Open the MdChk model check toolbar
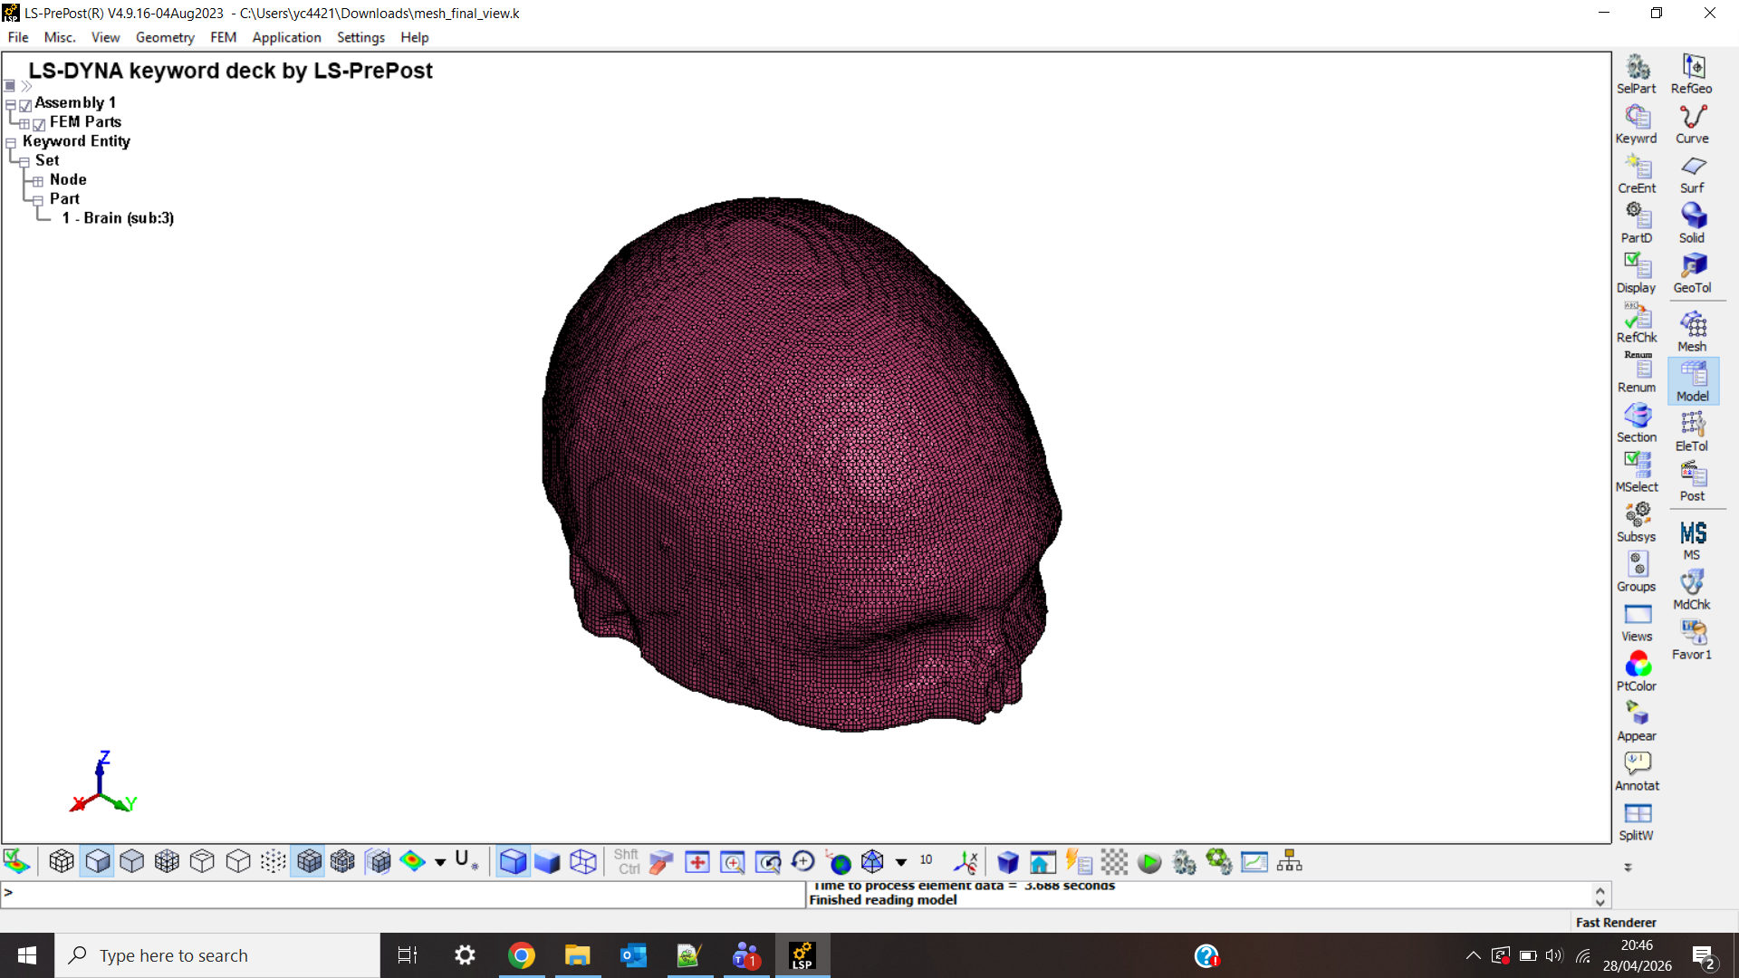The height and width of the screenshot is (978, 1739). 1692,590
